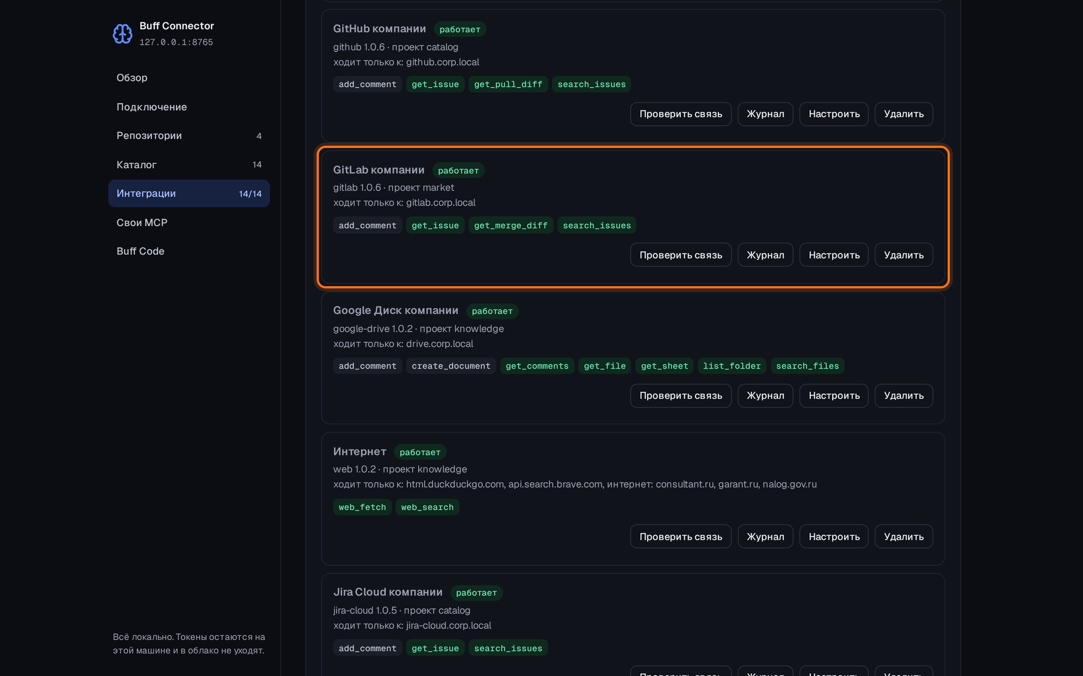Click Настроить for Google Диск компании

click(x=834, y=396)
